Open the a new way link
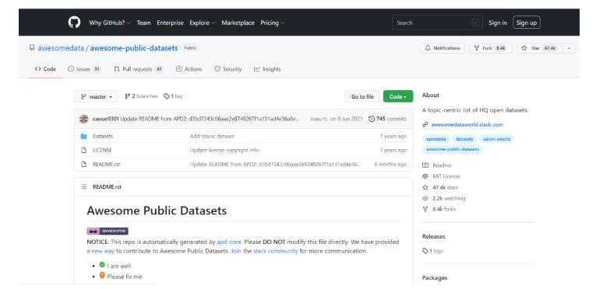The height and width of the screenshot is (289, 610). (x=100, y=251)
